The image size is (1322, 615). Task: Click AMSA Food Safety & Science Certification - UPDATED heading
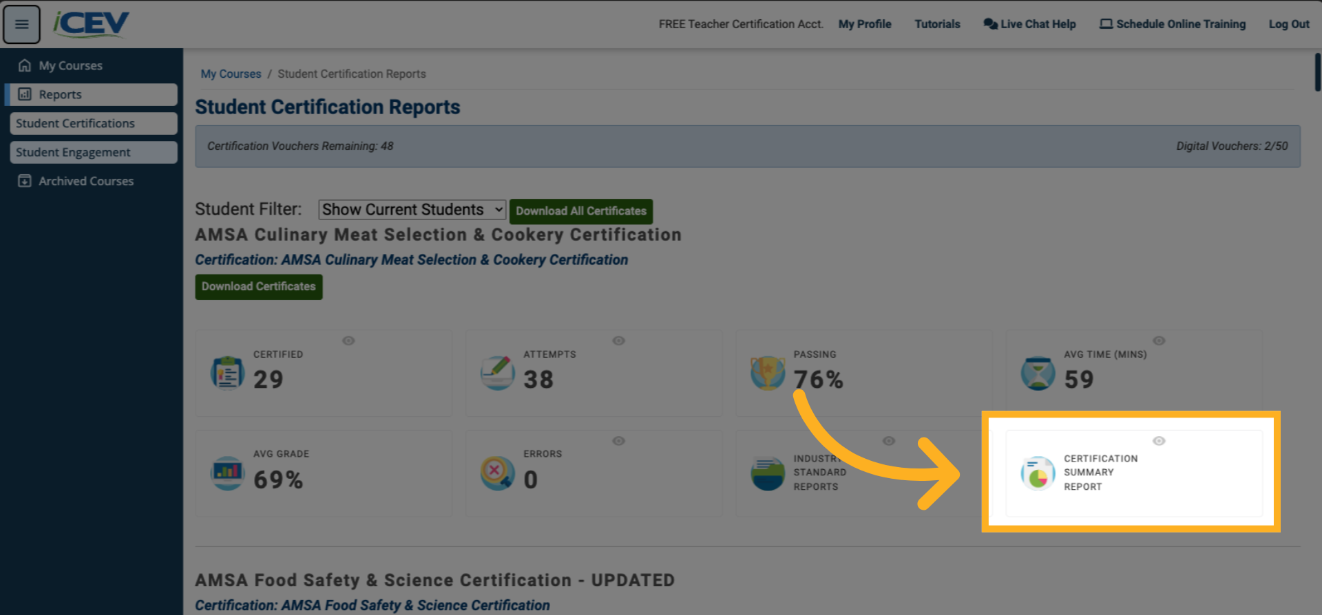click(434, 581)
